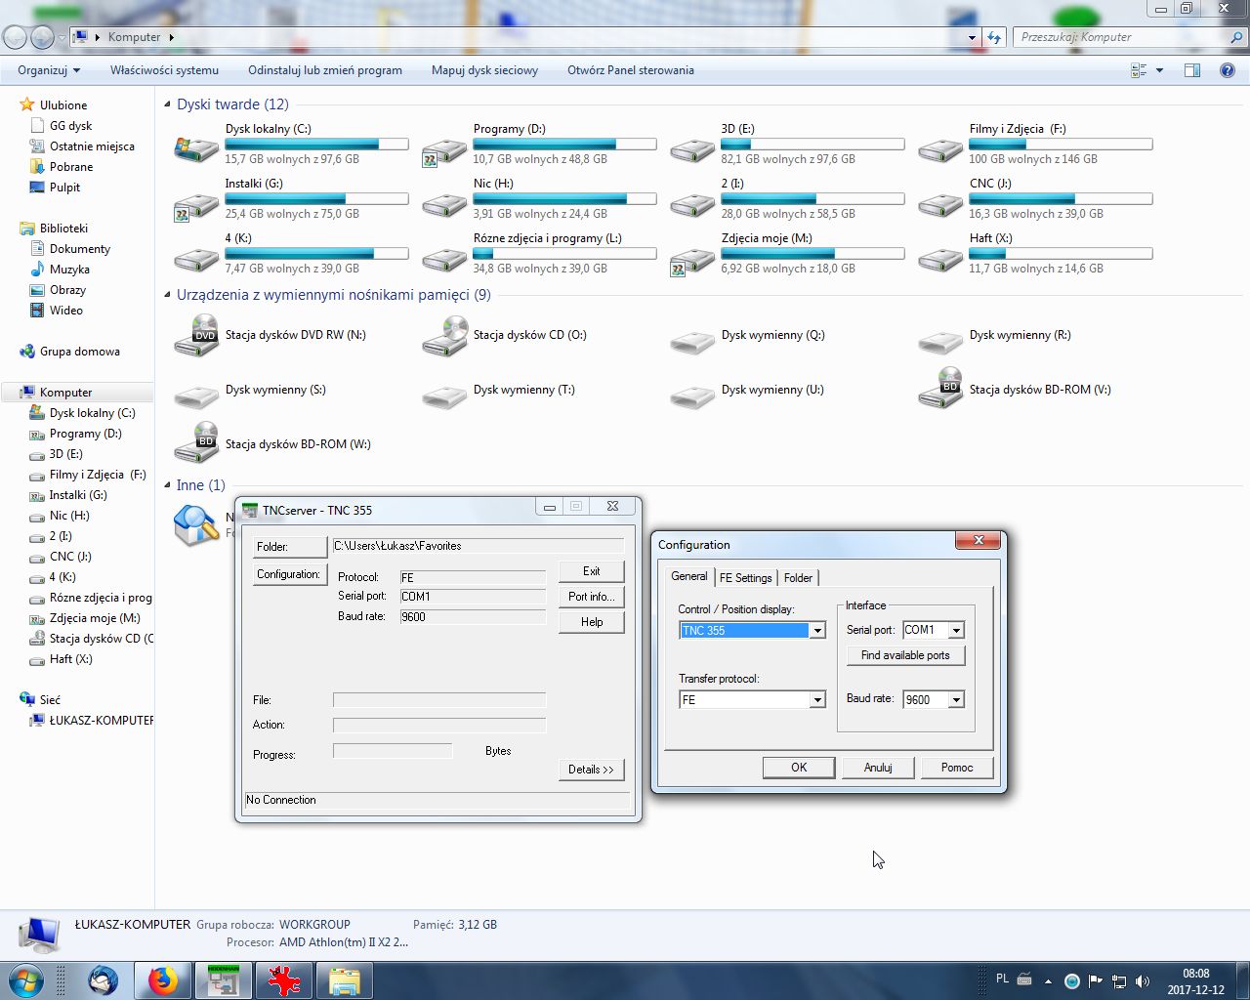Click Mapuj dysk sieciowy
The width and height of the screenshot is (1250, 1000).
[484, 70]
